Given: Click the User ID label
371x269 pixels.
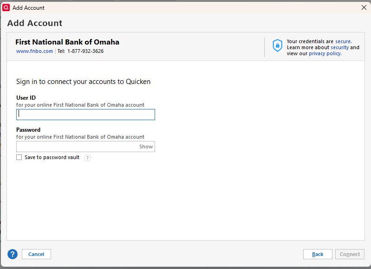Looking at the screenshot, I should click(x=26, y=97).
